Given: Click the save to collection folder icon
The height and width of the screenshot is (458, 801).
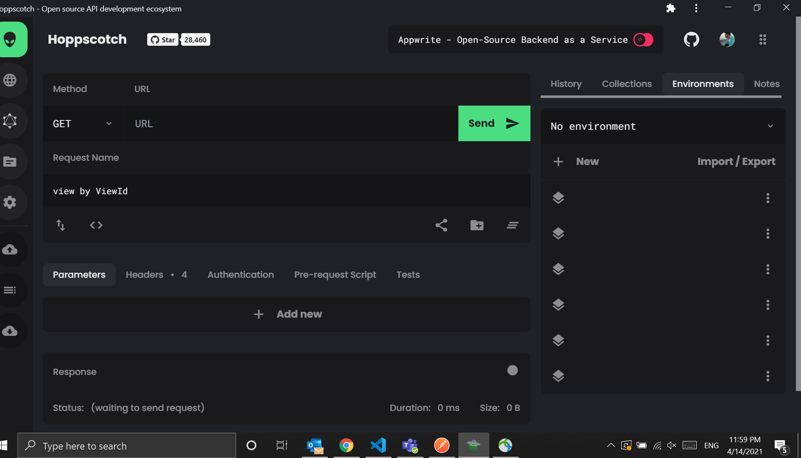Looking at the screenshot, I should click(x=477, y=225).
